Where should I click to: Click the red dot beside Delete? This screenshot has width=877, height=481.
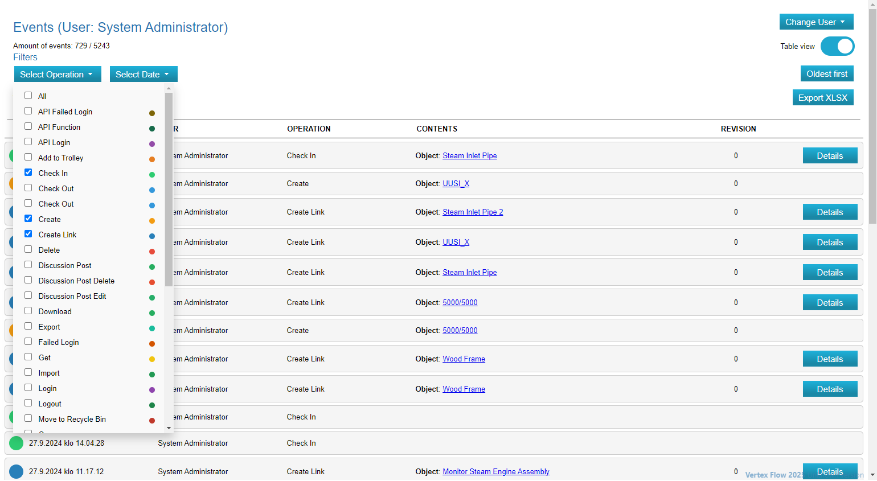pyautogui.click(x=152, y=252)
